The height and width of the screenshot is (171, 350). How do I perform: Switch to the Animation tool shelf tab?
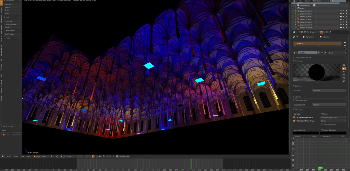tap(1, 29)
